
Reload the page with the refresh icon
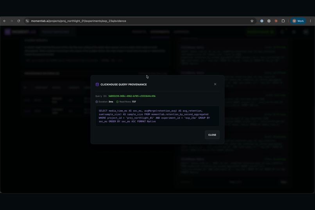coord(19,21)
